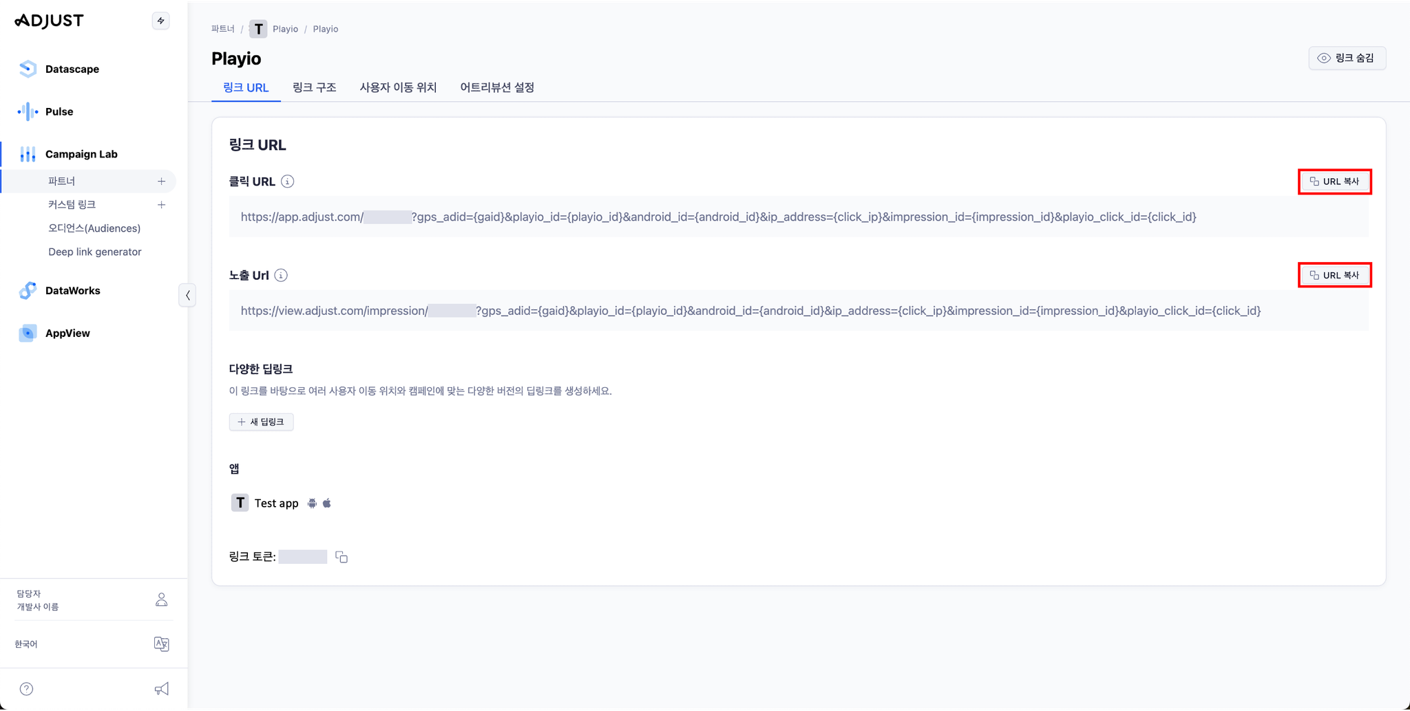Copy the 노출 Url

pyautogui.click(x=1334, y=275)
